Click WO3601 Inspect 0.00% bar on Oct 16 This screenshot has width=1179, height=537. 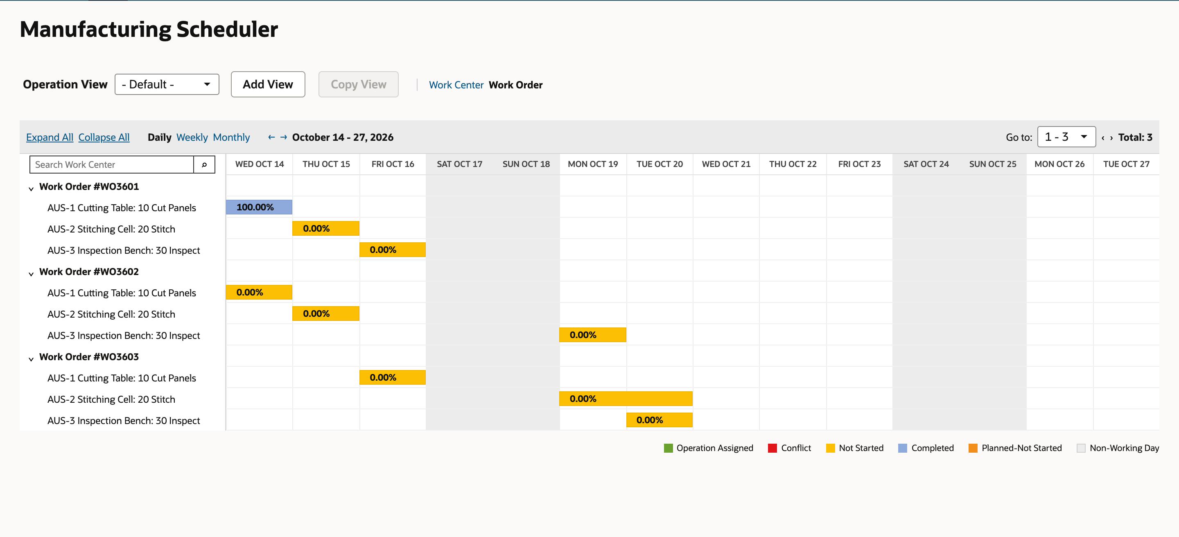tap(393, 250)
